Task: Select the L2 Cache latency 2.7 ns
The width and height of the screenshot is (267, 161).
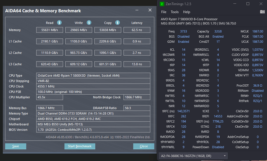Action: click(137, 53)
